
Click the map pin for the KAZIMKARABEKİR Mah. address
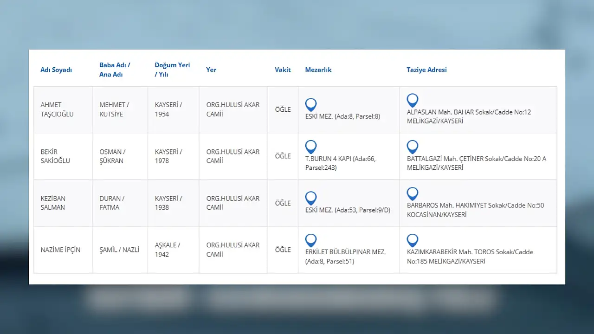(x=412, y=240)
